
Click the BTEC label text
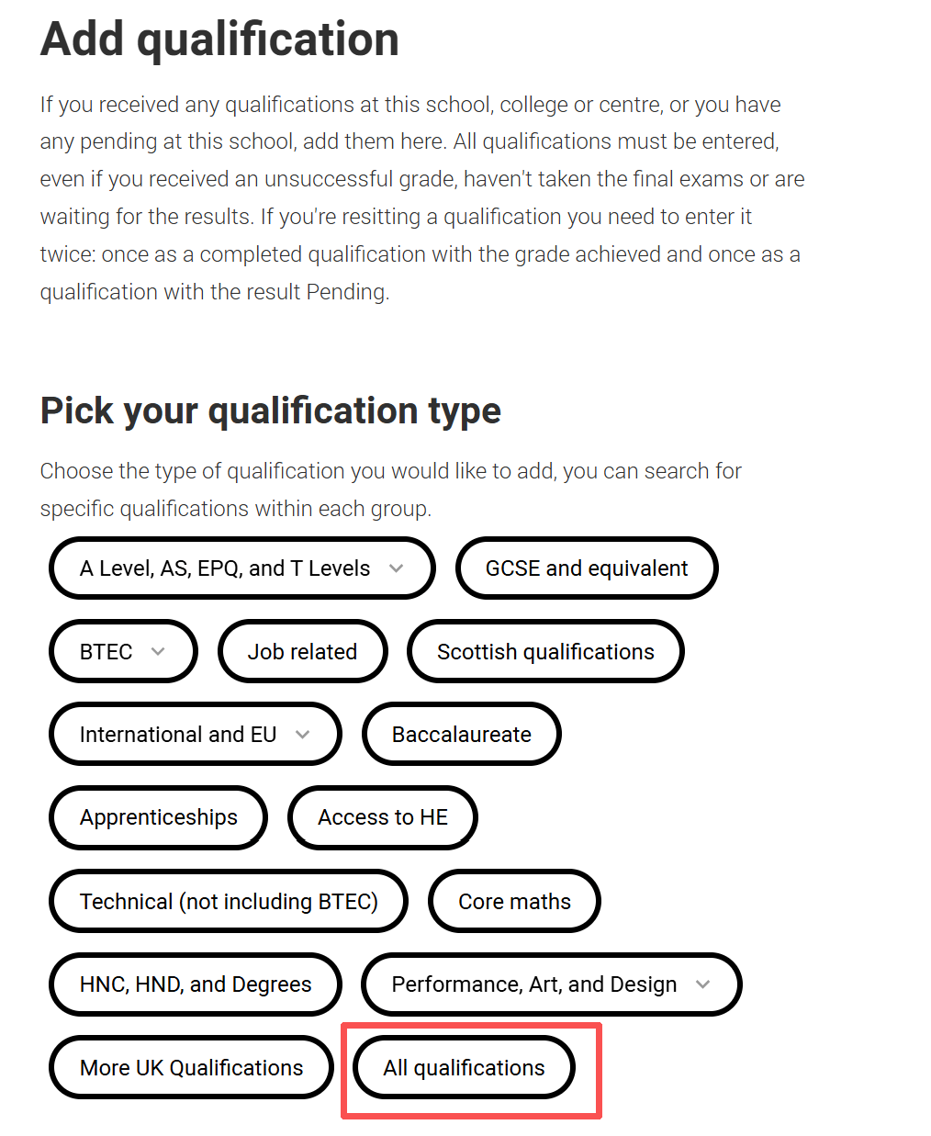(106, 651)
